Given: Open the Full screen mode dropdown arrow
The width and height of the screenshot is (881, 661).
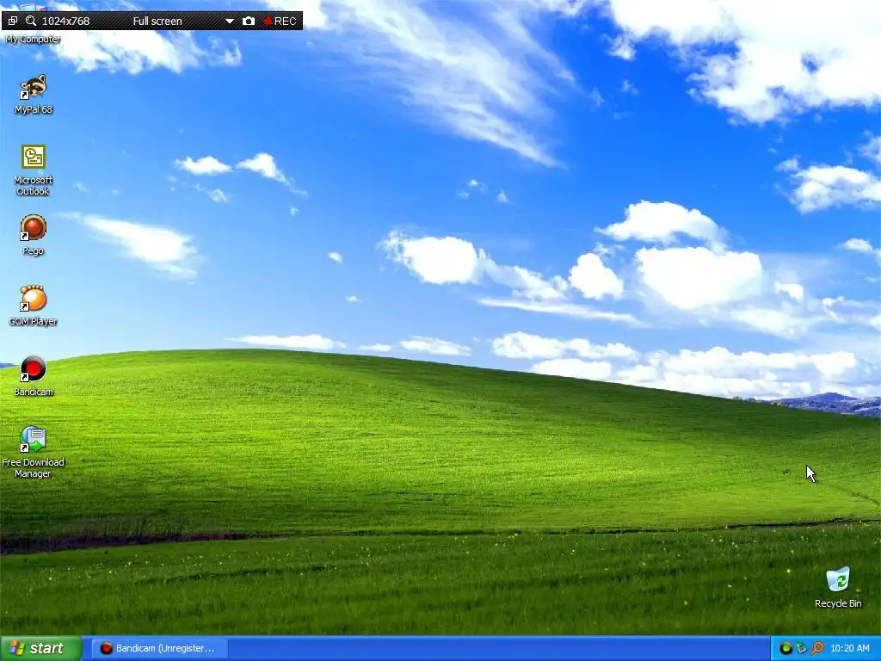Looking at the screenshot, I should pyautogui.click(x=229, y=22).
